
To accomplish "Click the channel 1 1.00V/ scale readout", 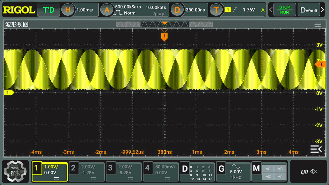I will pos(51,167).
